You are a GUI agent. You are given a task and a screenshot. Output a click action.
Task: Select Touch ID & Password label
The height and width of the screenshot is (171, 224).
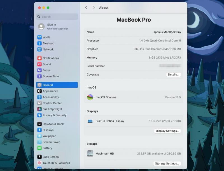[x=56, y=163]
